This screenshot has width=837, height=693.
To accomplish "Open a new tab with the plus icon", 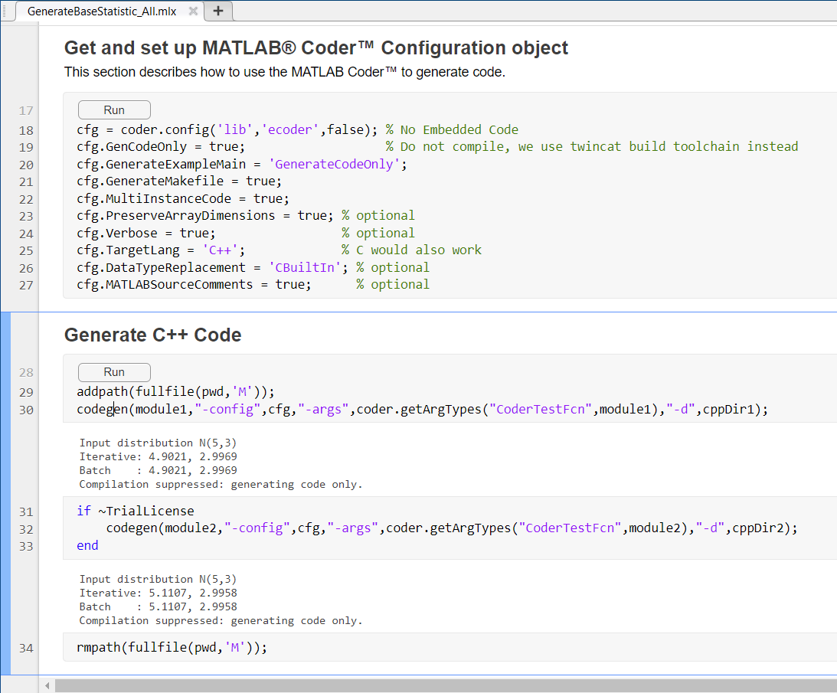I will tap(218, 11).
